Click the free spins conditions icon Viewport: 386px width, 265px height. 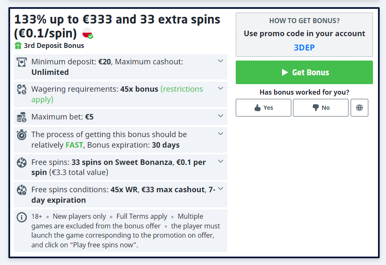point(21,190)
